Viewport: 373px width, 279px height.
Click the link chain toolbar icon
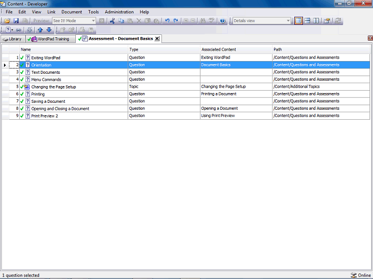coord(19,30)
